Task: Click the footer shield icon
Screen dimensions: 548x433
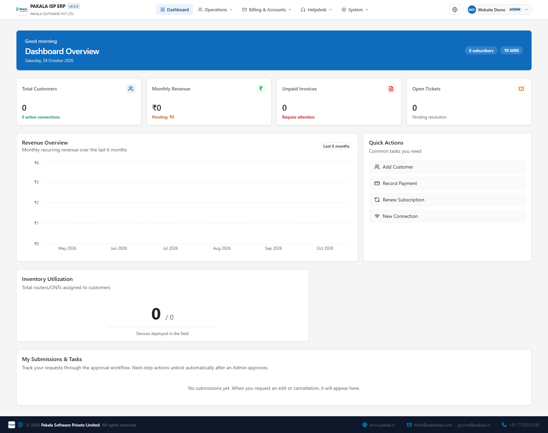Action: 21,425
